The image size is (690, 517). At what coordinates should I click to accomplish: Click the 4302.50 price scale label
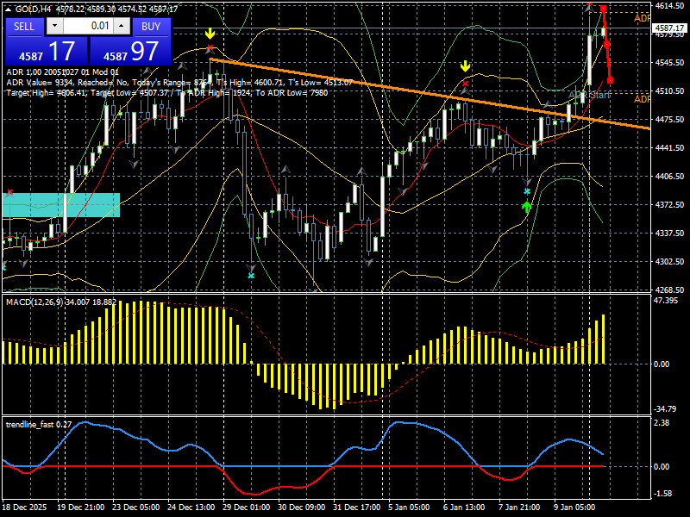[x=669, y=262]
